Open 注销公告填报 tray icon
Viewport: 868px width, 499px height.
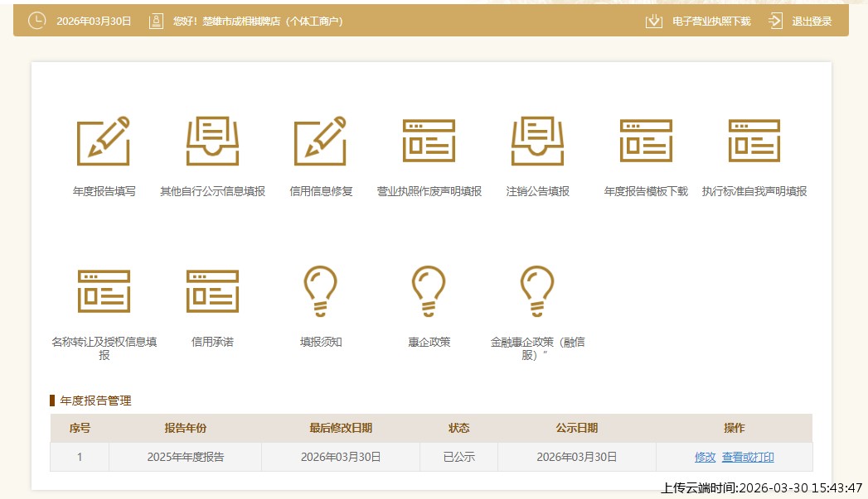click(x=537, y=141)
